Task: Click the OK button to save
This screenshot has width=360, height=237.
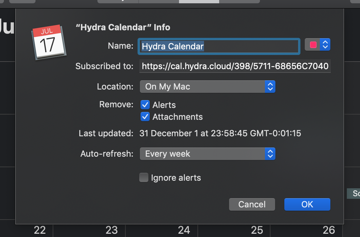Action: (x=307, y=204)
